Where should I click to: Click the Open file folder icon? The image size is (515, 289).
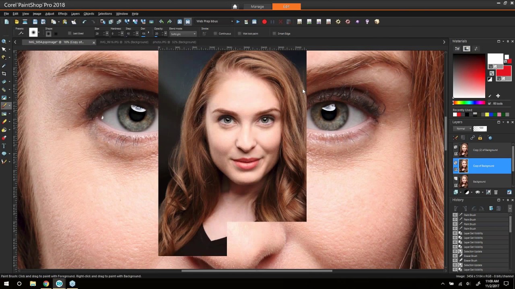click(x=16, y=22)
